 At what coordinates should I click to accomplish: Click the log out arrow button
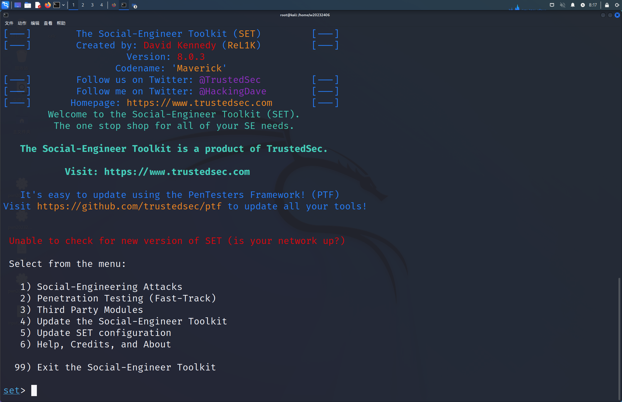click(617, 5)
